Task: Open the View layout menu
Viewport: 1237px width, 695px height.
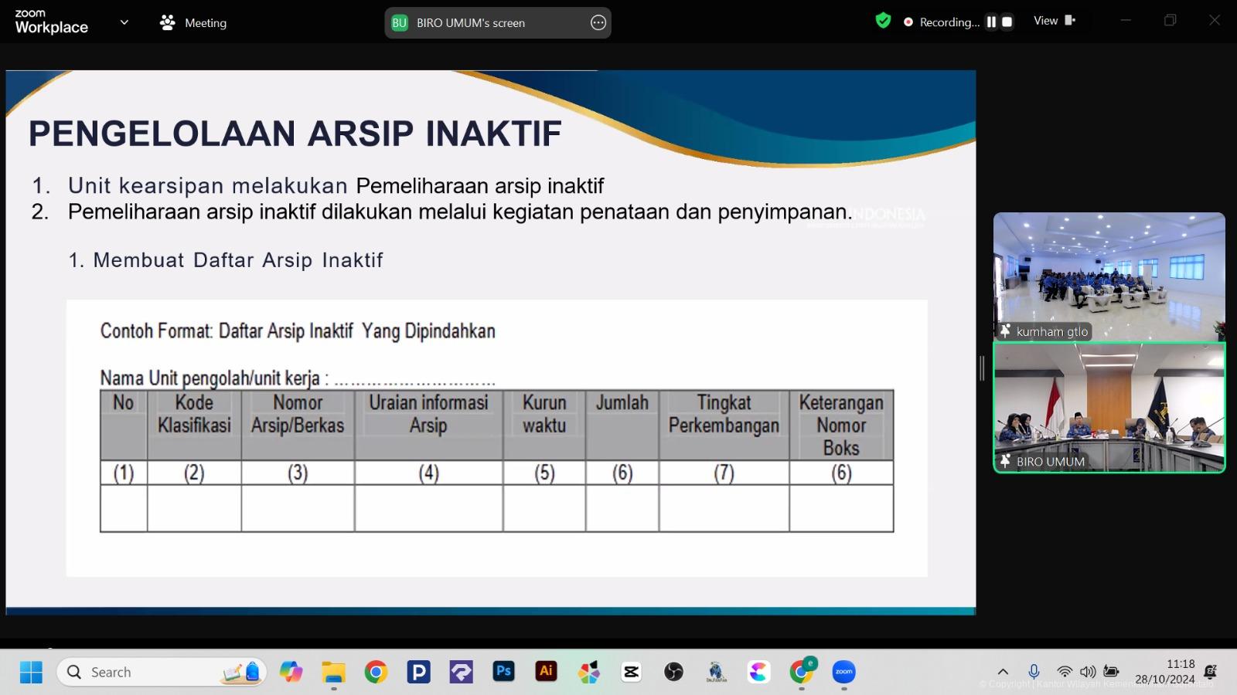Action: tap(1055, 21)
